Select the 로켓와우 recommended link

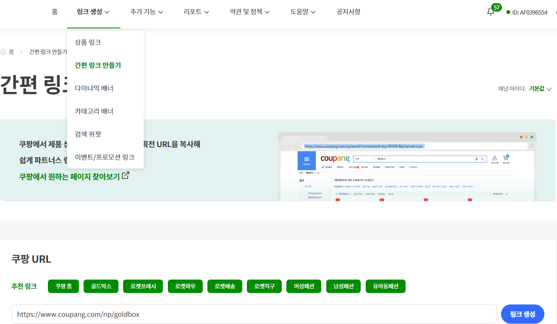pos(185,286)
